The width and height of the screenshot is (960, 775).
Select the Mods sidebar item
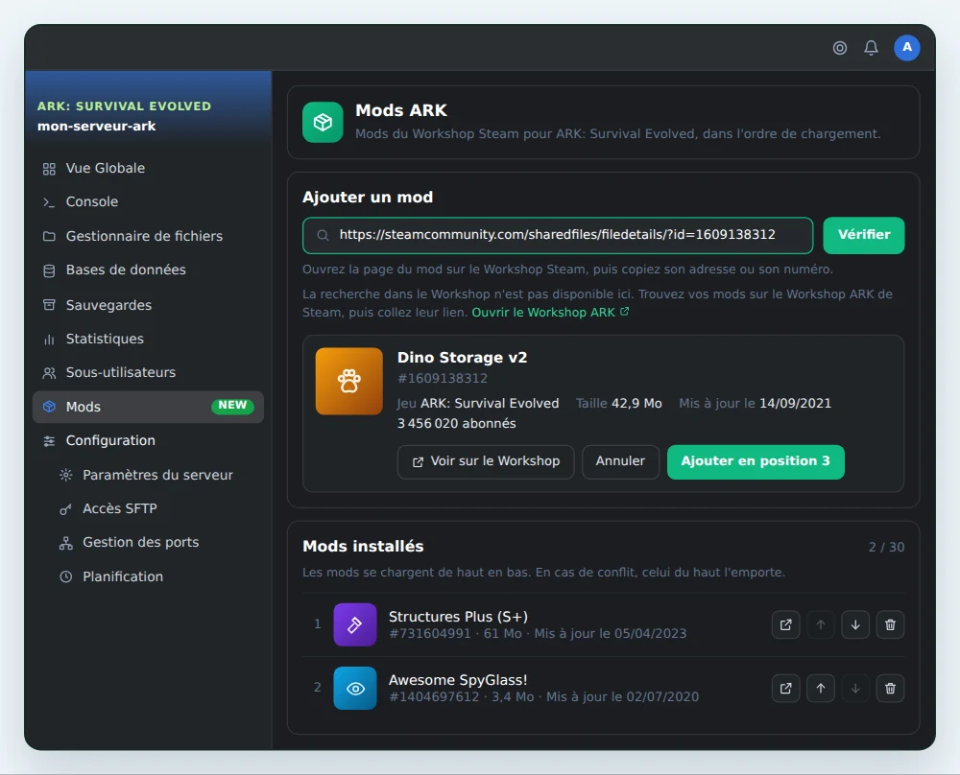tap(148, 407)
